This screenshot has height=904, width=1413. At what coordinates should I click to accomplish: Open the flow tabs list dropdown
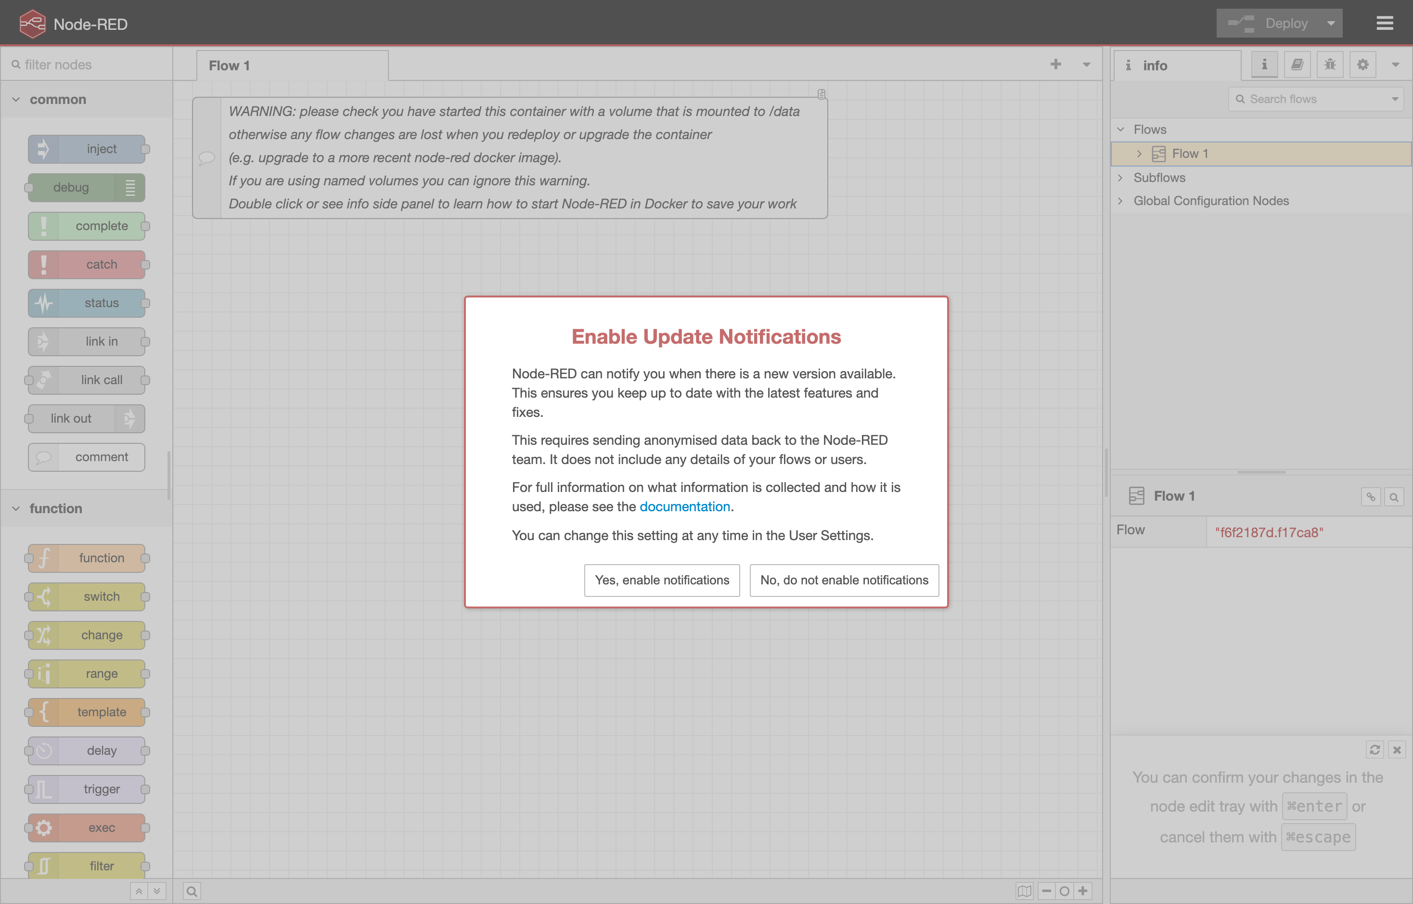click(1087, 65)
